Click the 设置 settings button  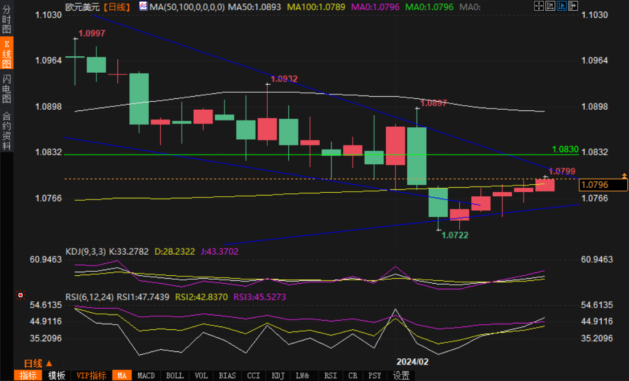click(401, 375)
